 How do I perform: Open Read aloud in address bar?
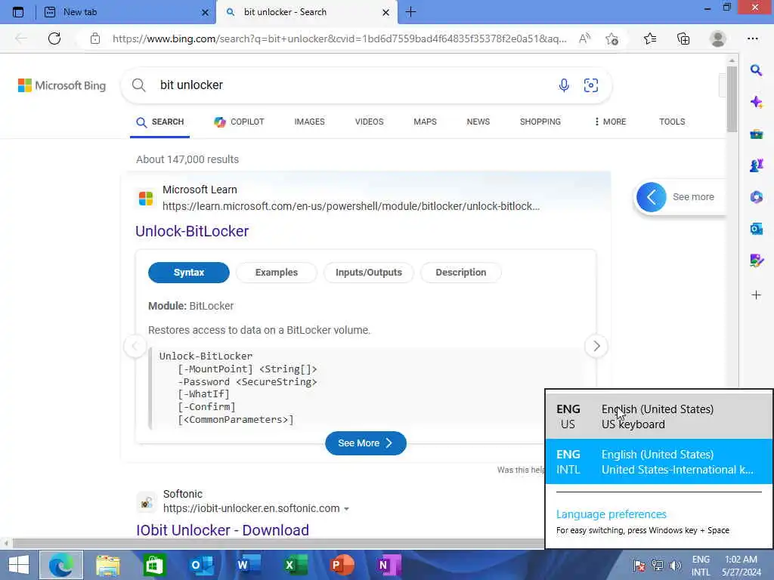point(584,39)
